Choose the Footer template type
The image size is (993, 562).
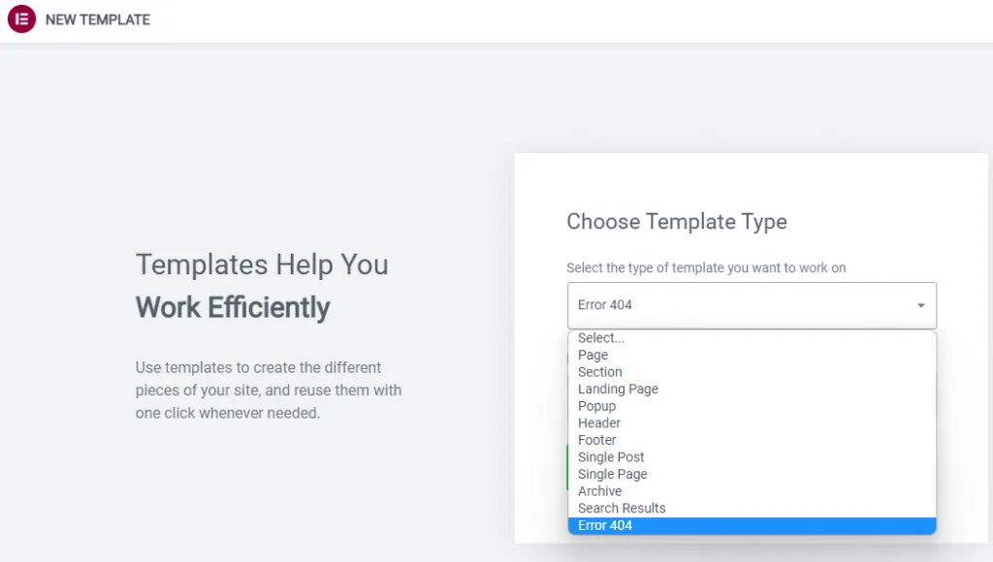[597, 440]
